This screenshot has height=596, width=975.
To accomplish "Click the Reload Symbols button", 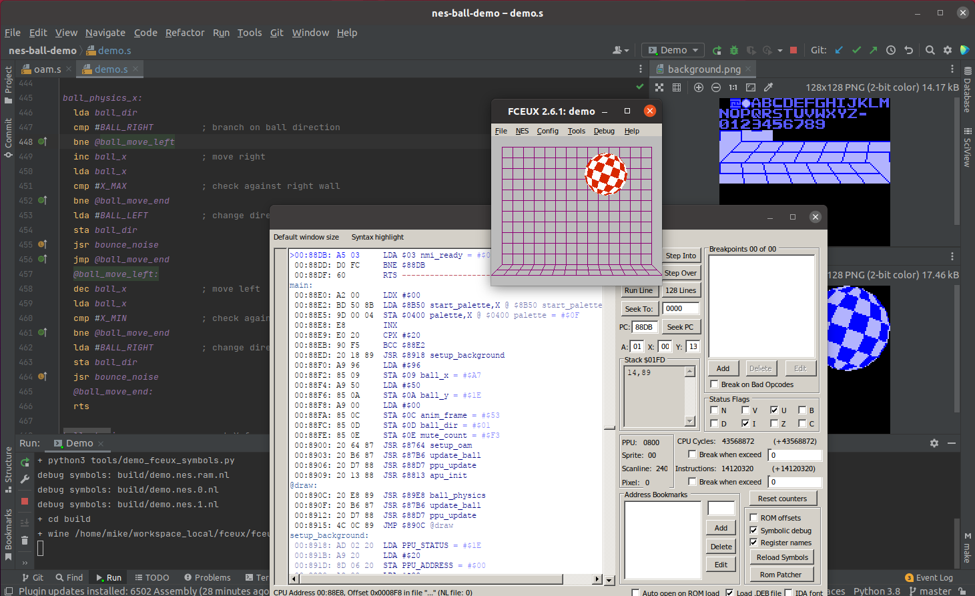I will click(782, 557).
